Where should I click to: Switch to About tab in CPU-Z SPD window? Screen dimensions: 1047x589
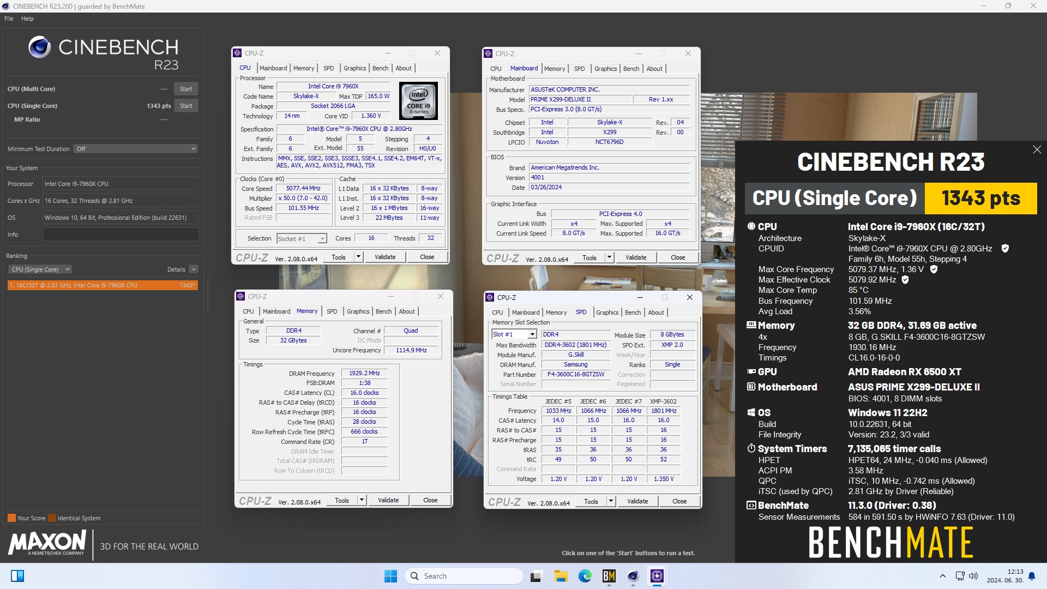[656, 312]
